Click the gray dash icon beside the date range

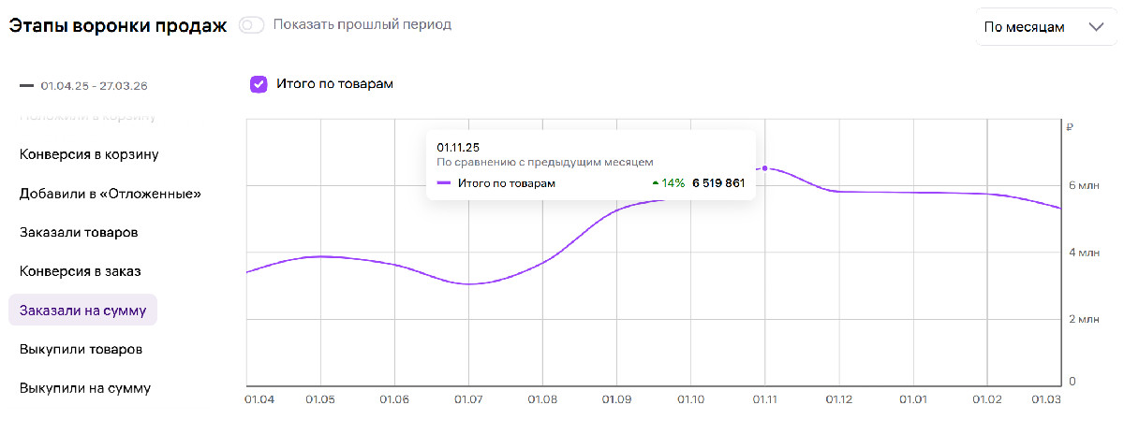[26, 86]
